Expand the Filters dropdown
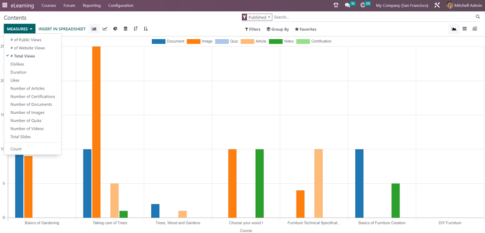This screenshot has height=233, width=485. (253, 29)
